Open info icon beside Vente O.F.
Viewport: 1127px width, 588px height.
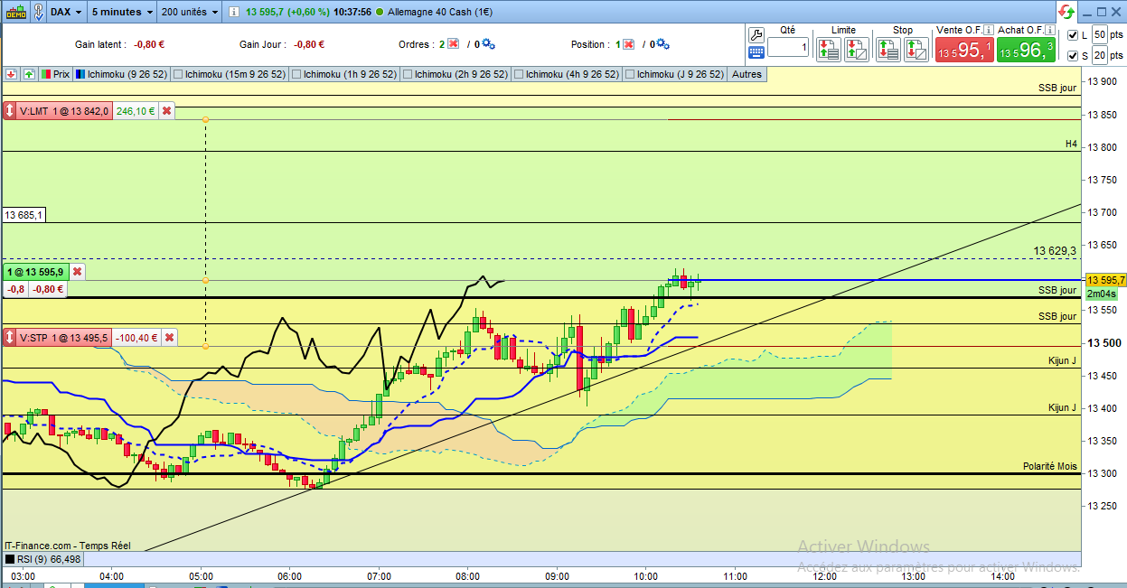point(989,30)
